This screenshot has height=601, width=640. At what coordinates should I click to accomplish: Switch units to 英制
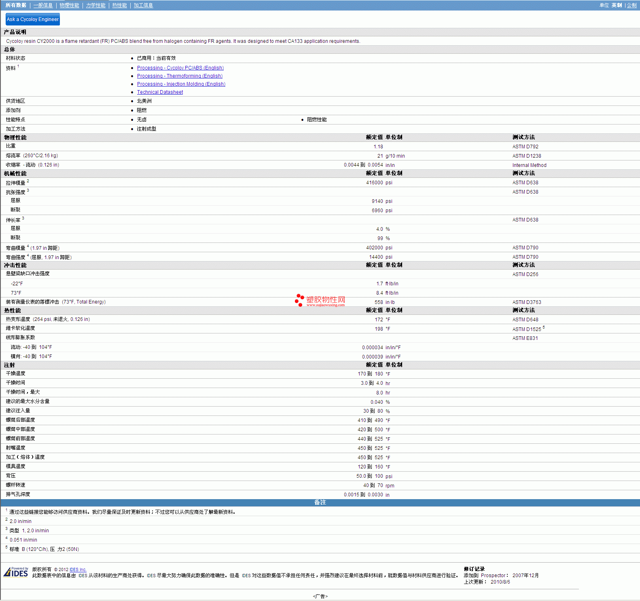click(617, 5)
